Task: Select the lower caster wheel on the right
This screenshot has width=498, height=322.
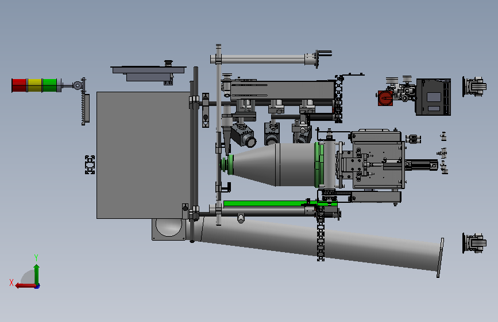Action: (x=474, y=243)
